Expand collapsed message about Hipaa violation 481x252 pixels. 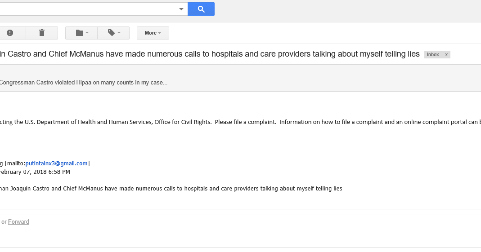point(83,83)
